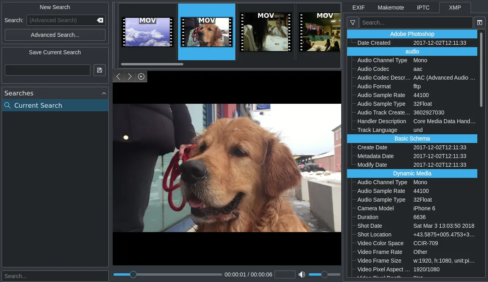This screenshot has height=282, width=488.
Task: Click the magnifier icon next to Current Search
Action: pos(8,105)
